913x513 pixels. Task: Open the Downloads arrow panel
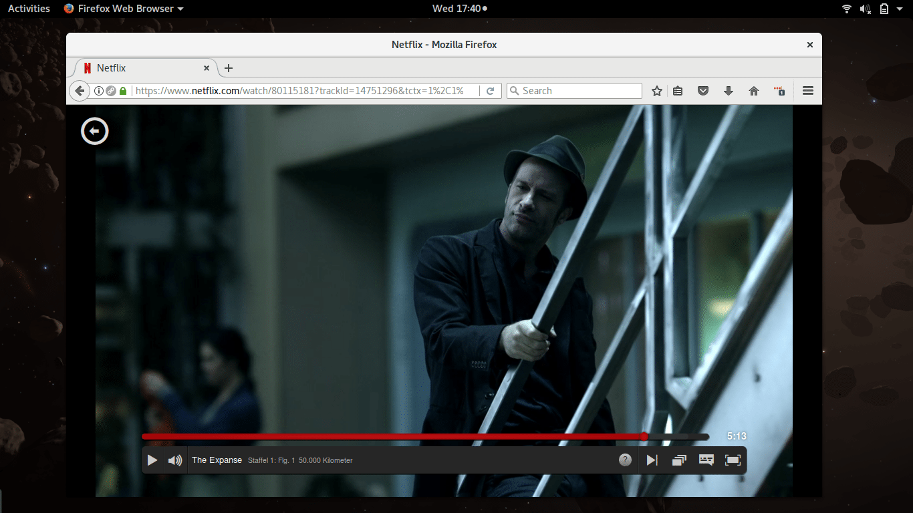click(x=729, y=91)
